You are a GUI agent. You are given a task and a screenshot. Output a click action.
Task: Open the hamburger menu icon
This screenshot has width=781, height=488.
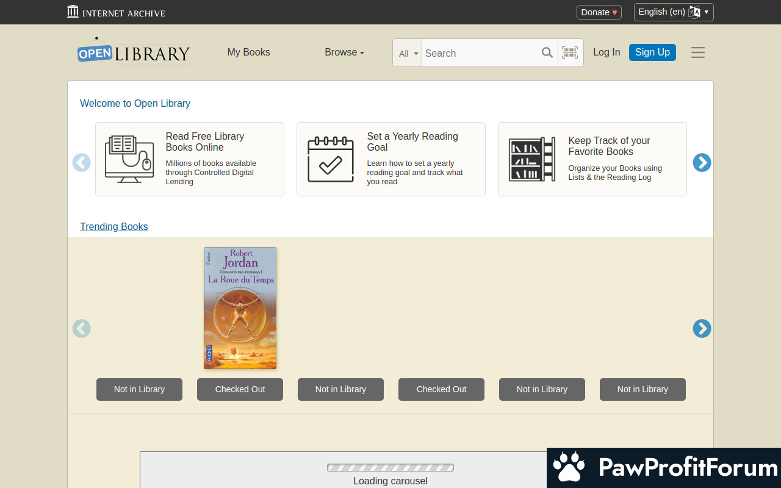pos(697,52)
